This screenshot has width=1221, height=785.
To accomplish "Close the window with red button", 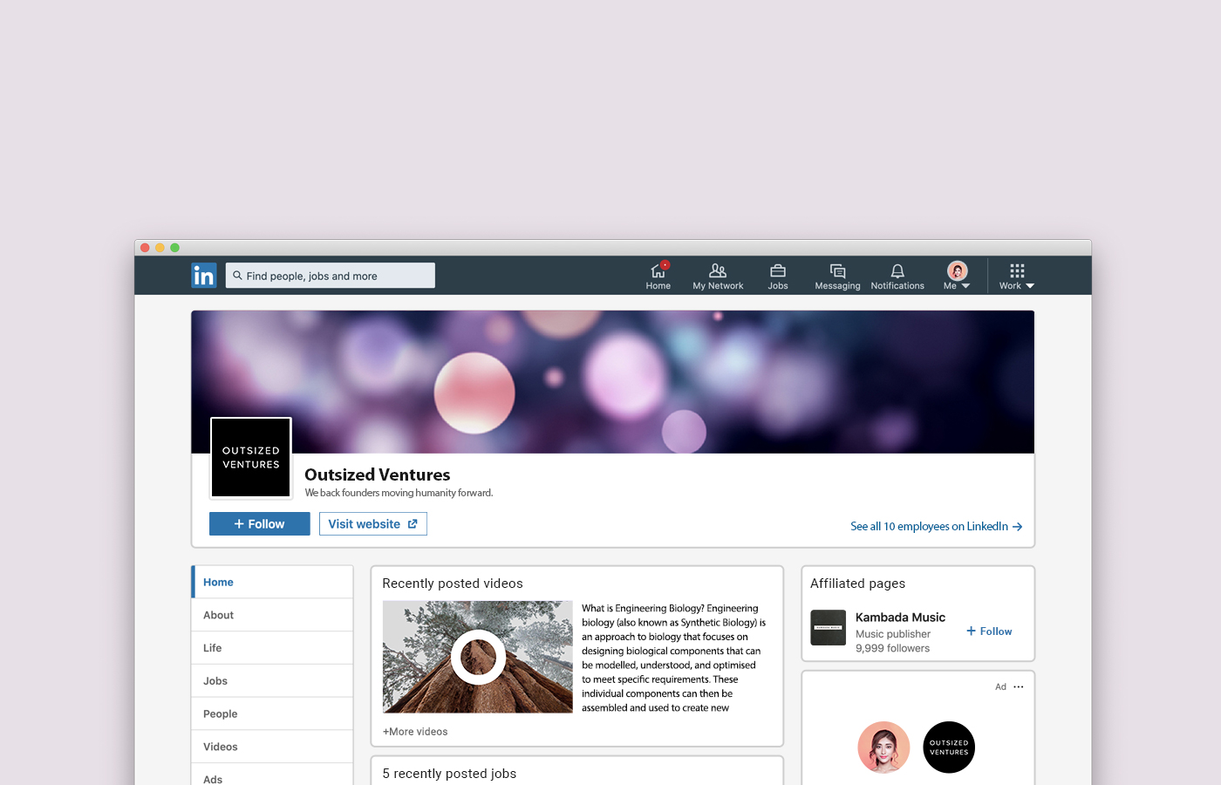I will click(145, 248).
